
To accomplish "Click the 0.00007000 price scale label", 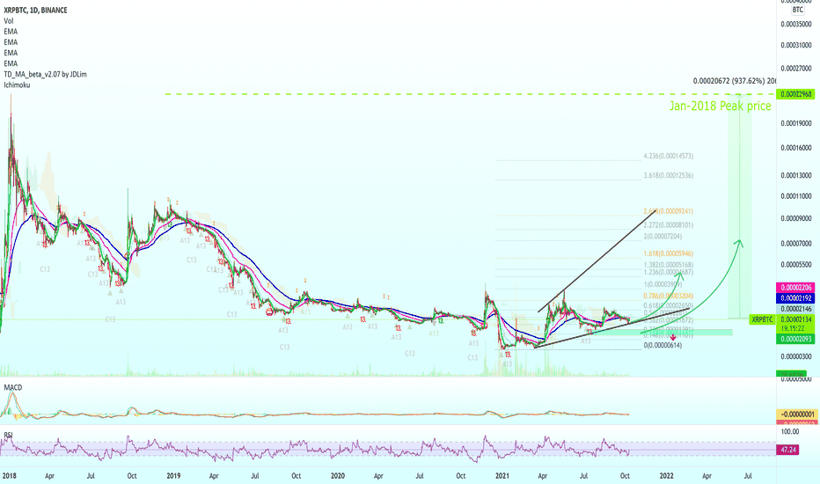I will click(x=796, y=244).
